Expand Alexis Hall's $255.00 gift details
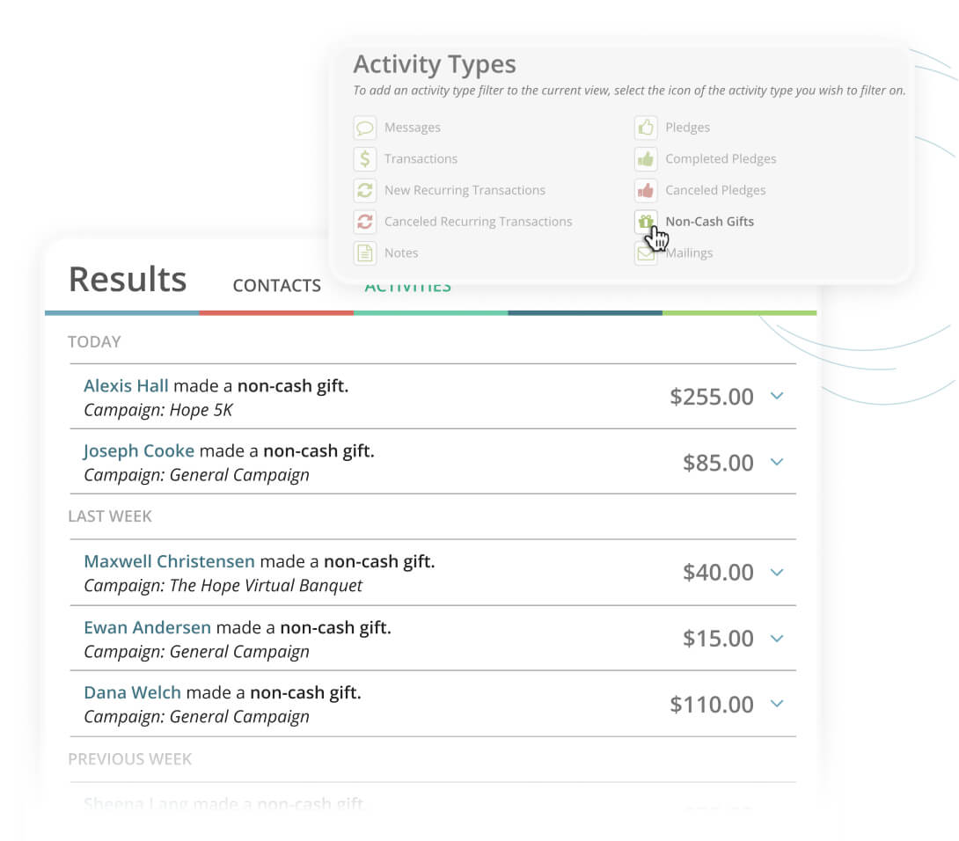Image resolution: width=959 pixels, height=841 pixels. pos(777,397)
